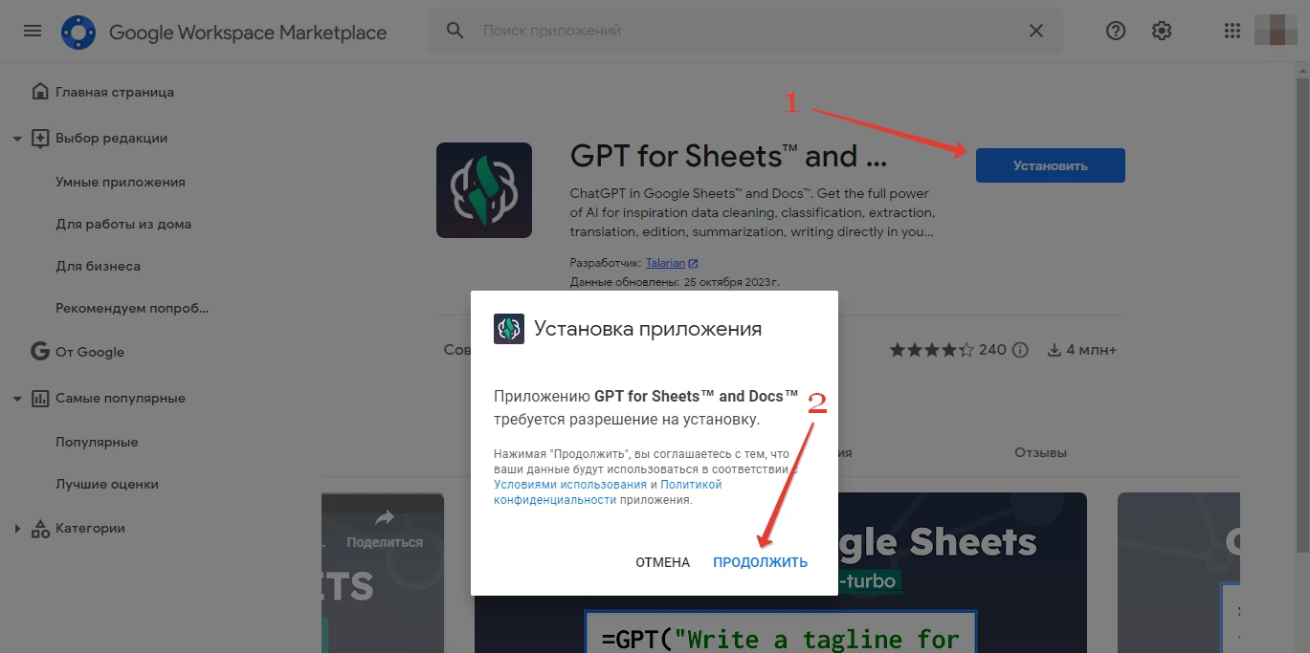Click the GPT for Sheets app icon on the listing
The width and height of the screenshot is (1310, 653).
(484, 190)
